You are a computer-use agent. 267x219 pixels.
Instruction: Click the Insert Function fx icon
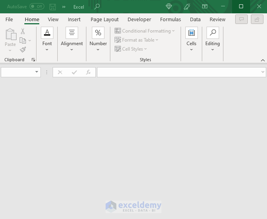coord(88,72)
